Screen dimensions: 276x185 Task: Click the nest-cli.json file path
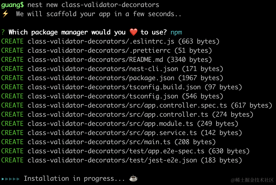pos(103,69)
